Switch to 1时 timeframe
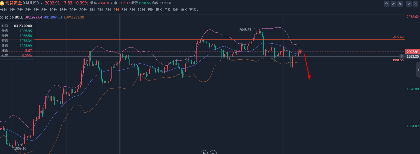The height and width of the screenshot is (154, 420). 92,10
